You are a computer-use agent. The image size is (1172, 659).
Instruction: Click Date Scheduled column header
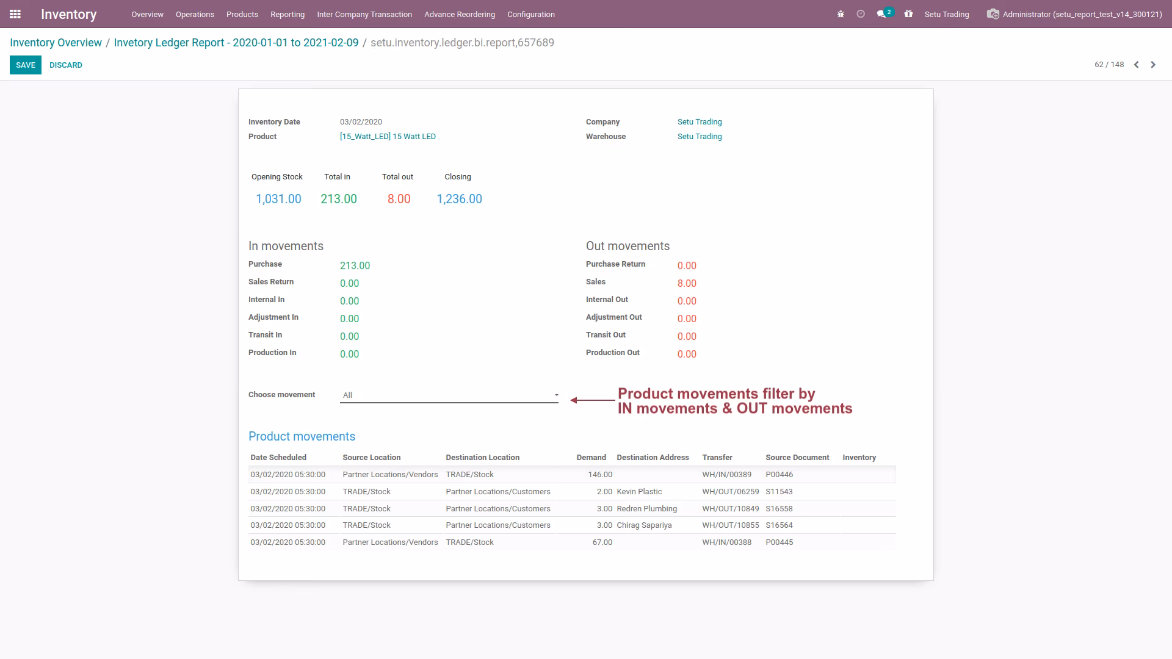coord(278,458)
